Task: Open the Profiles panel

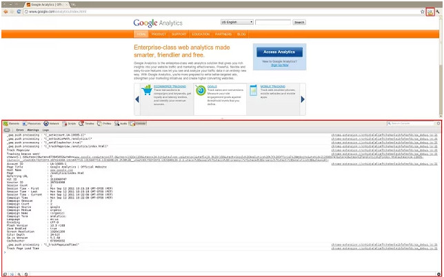Action: tap(104, 123)
